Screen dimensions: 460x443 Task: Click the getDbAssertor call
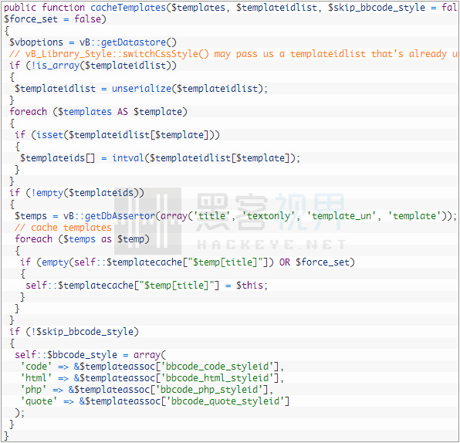[x=120, y=216]
